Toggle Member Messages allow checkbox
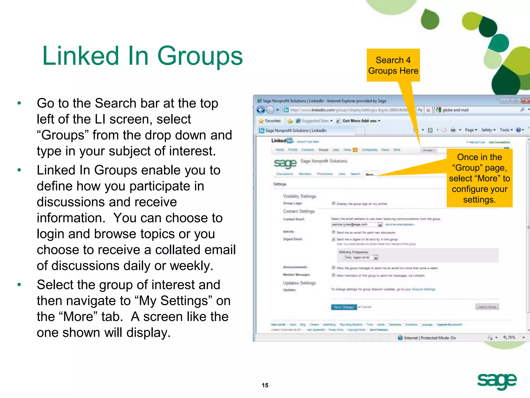 click(x=334, y=275)
